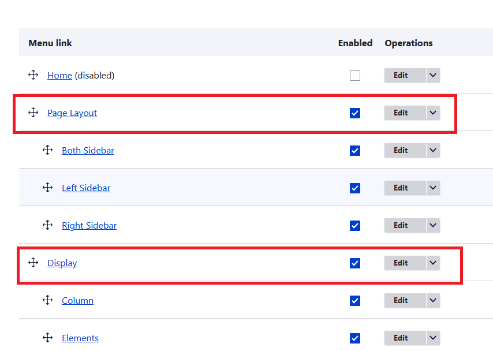Screen dimensions: 493x351
Task: Click the drag handle for Page Layout
Action: click(33, 113)
